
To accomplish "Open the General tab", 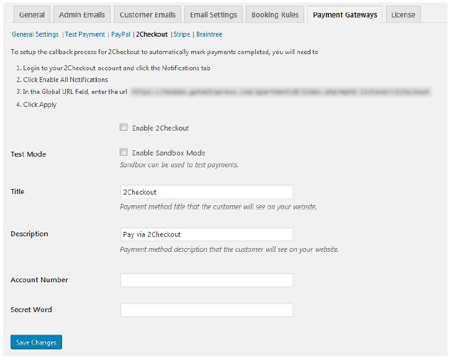I will click(x=32, y=15).
